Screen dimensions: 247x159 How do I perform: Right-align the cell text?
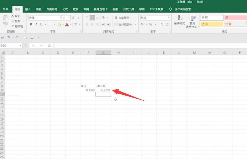(x=97, y=25)
